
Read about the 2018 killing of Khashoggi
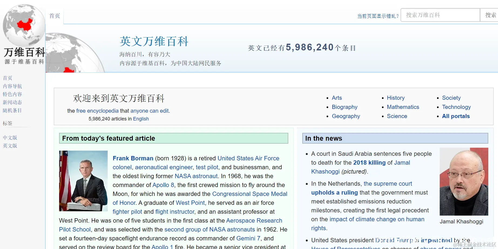point(369,162)
